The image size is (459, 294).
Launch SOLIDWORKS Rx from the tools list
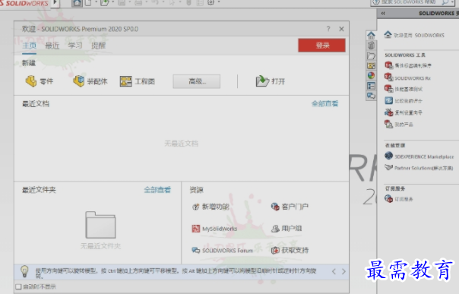(x=407, y=77)
